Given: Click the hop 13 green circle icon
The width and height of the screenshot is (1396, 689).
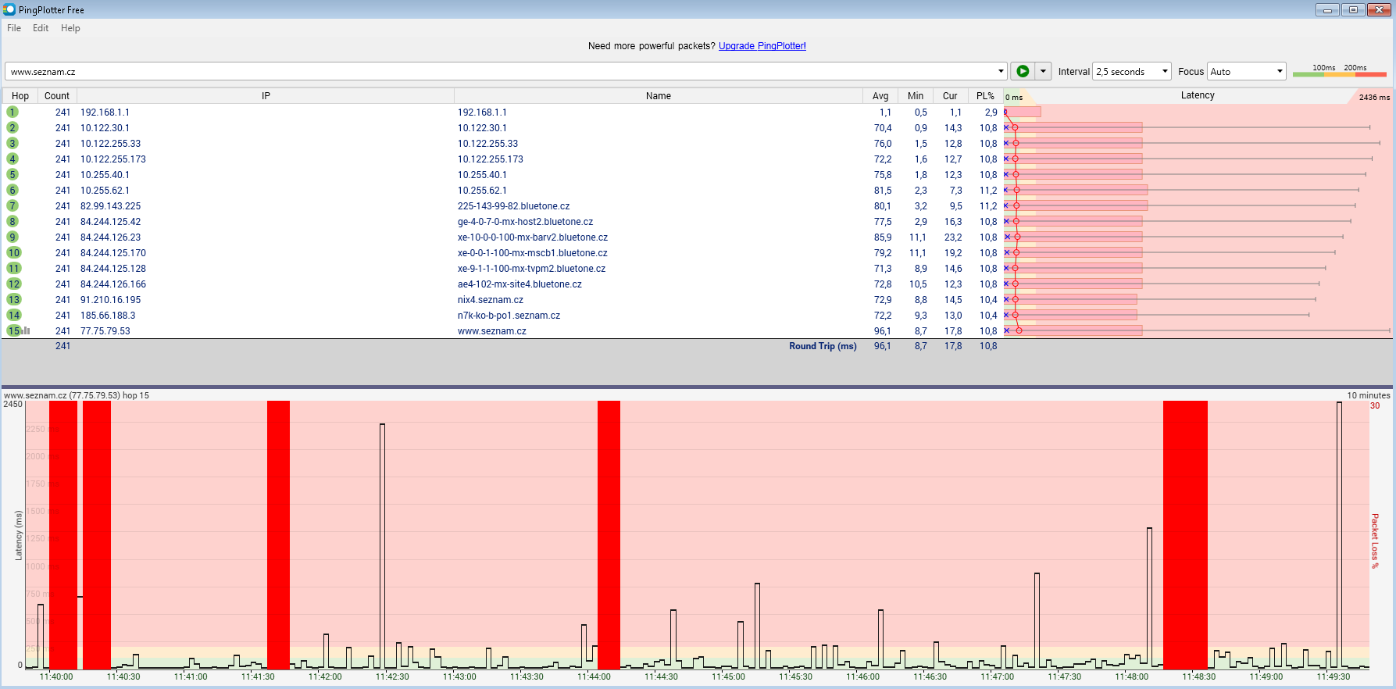Looking at the screenshot, I should (14, 299).
